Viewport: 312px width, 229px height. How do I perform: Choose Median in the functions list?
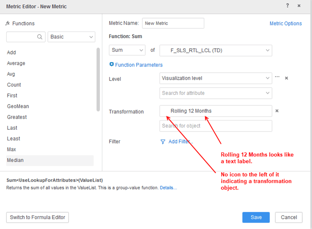click(16, 160)
